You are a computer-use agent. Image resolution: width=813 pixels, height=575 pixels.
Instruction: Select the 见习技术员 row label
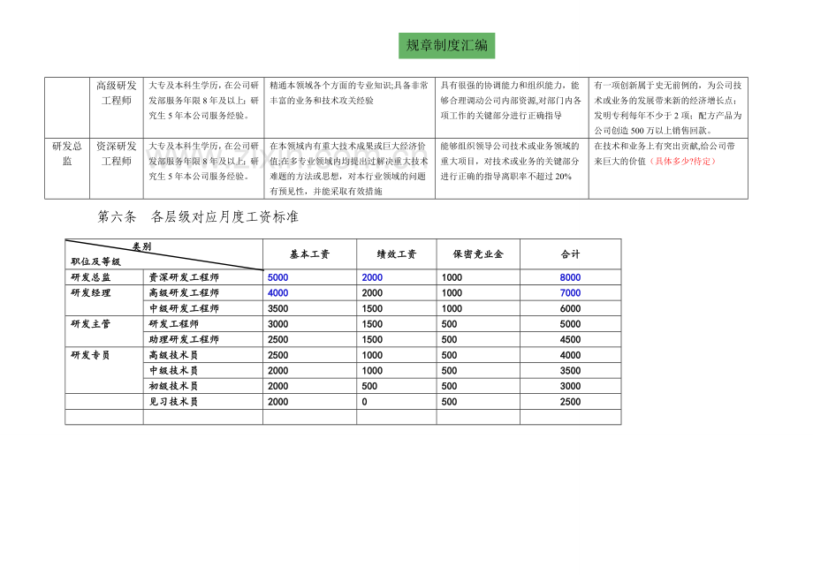coord(174,402)
